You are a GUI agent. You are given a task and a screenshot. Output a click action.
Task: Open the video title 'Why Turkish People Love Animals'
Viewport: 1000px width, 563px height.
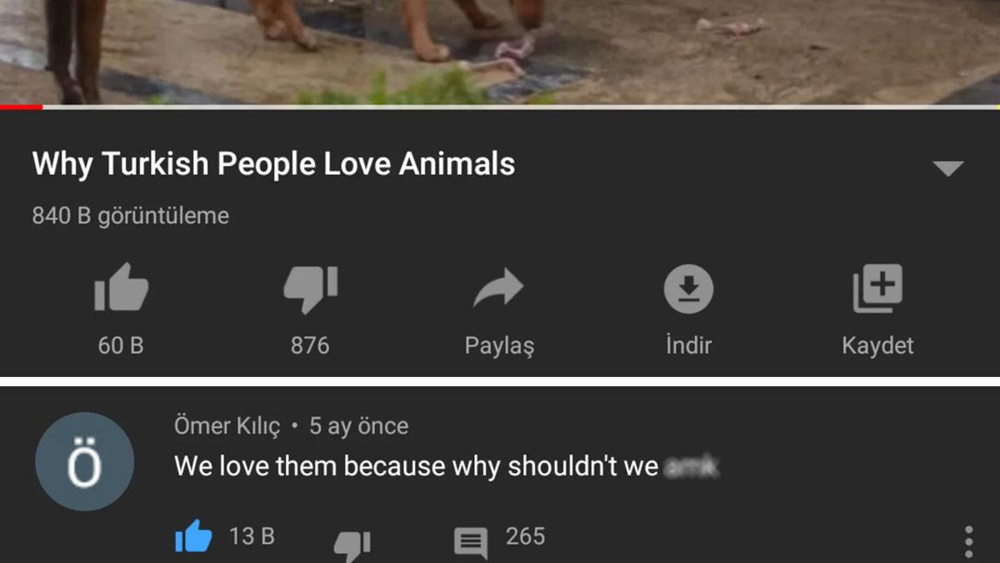273,164
